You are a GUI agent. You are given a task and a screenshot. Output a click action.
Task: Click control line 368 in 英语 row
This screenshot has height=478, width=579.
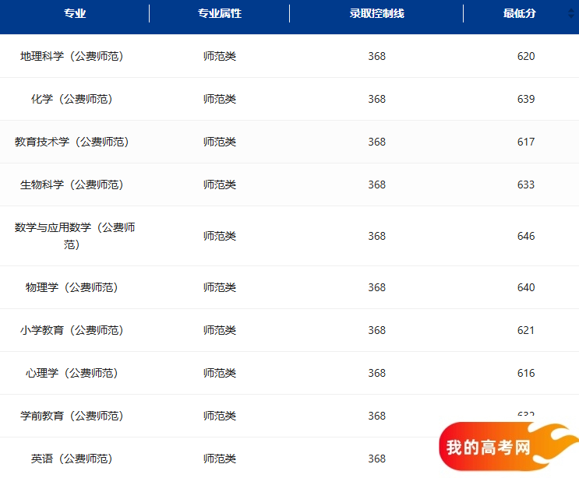click(376, 459)
